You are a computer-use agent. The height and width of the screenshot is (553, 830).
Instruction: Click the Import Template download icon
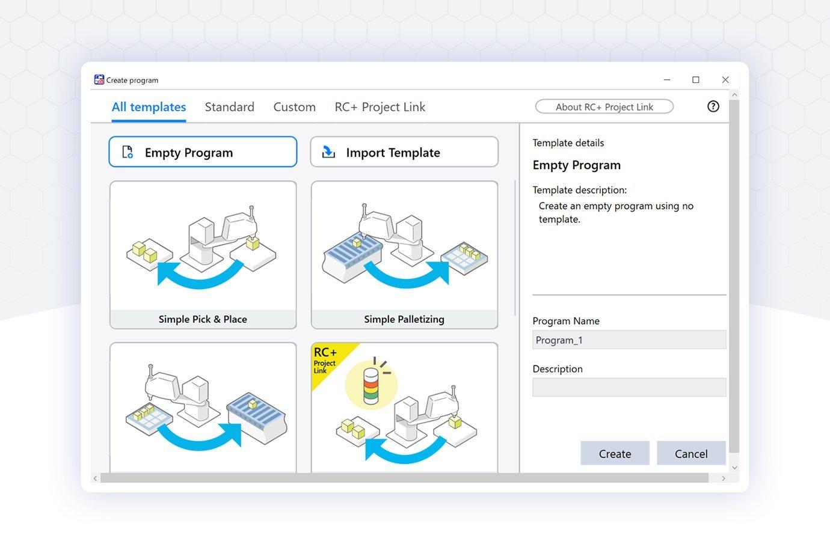coord(328,152)
